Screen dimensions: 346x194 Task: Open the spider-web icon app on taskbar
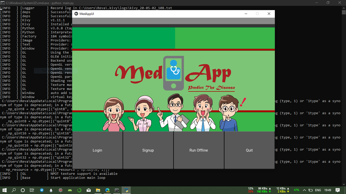click(60, 190)
